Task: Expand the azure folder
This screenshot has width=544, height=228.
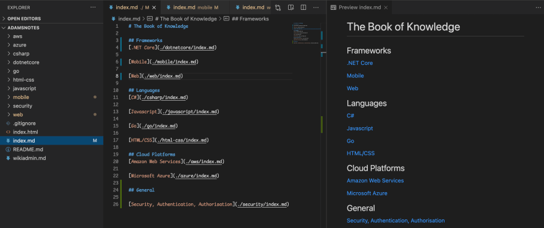Action: pyautogui.click(x=52, y=44)
